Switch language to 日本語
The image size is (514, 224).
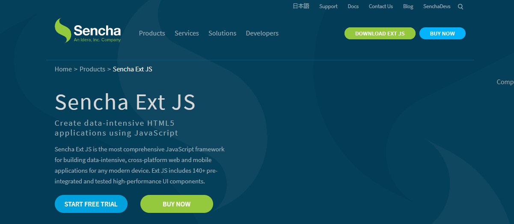[x=301, y=6]
